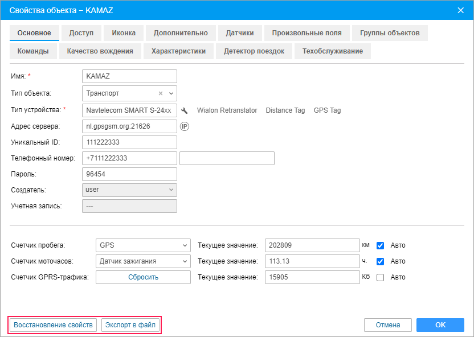Screen dimensions: 474x337
Task: Click the empty second phone number field
Action: point(227,158)
